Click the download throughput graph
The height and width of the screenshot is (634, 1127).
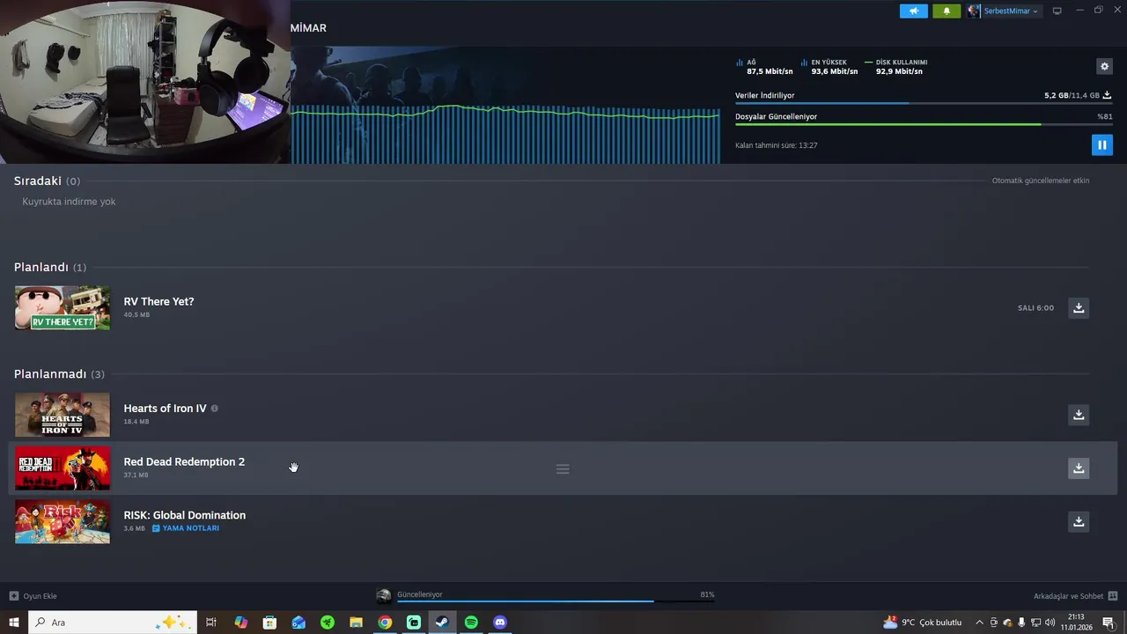(x=505, y=134)
